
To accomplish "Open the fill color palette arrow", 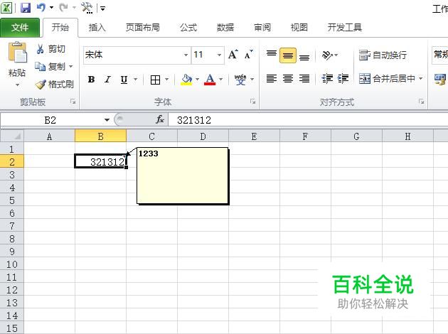I will [198, 80].
